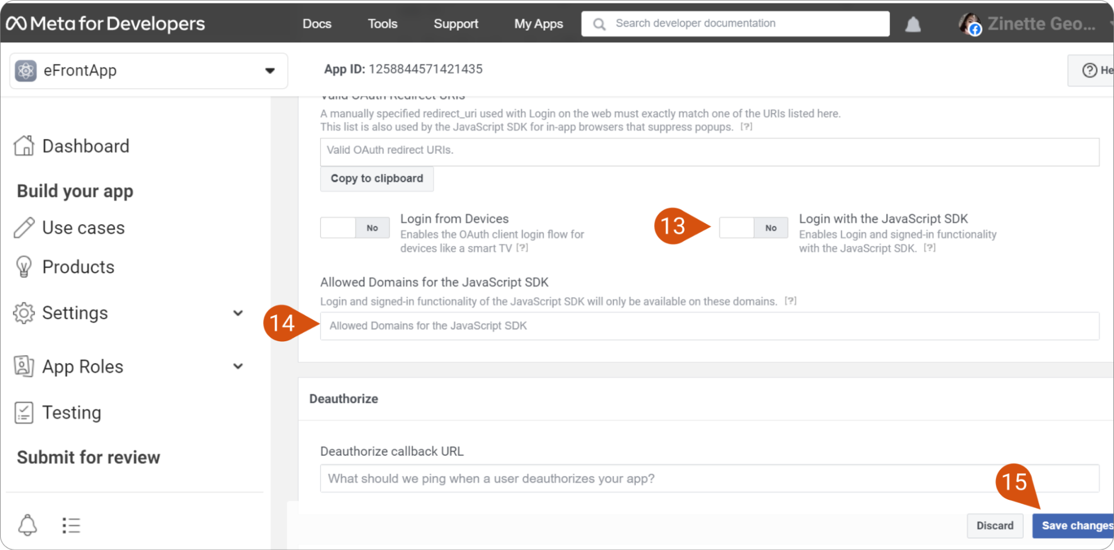Click the Settings gear icon
This screenshot has height=550, width=1114.
pos(24,313)
